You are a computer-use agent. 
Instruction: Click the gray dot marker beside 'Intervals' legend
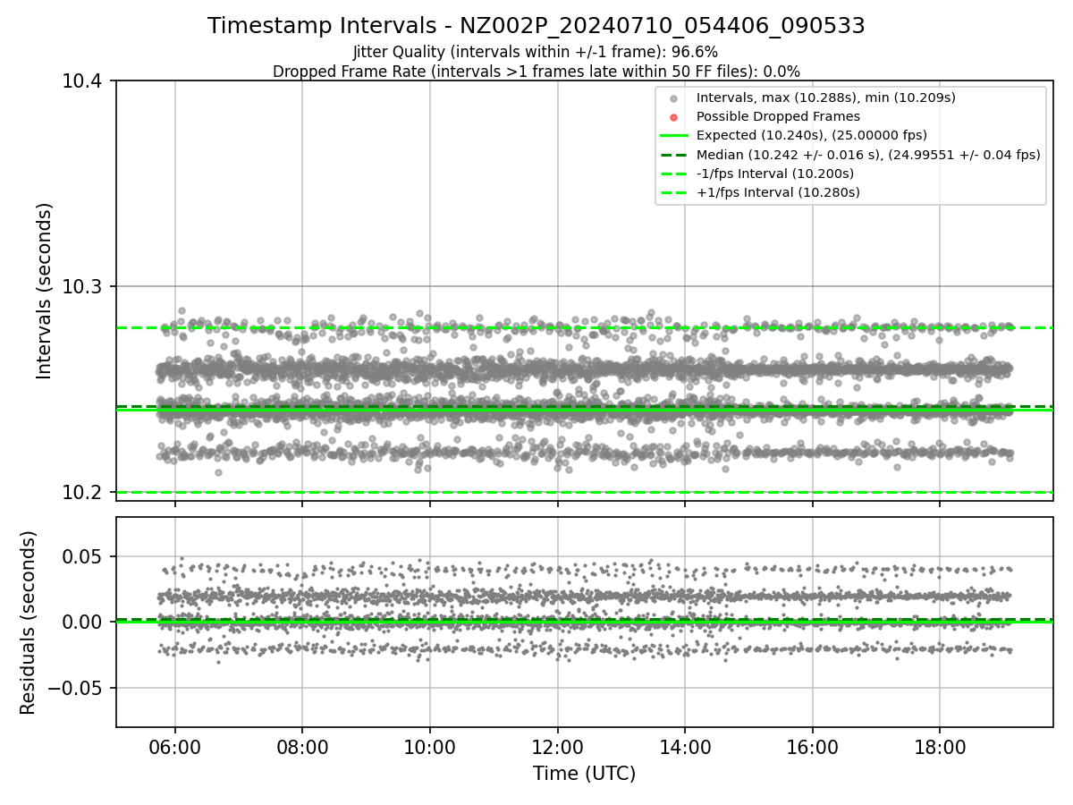point(674,98)
